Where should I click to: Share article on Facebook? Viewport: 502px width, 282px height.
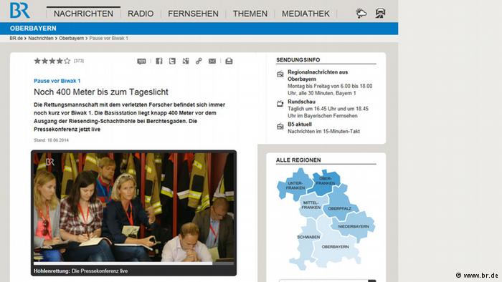tap(159, 61)
